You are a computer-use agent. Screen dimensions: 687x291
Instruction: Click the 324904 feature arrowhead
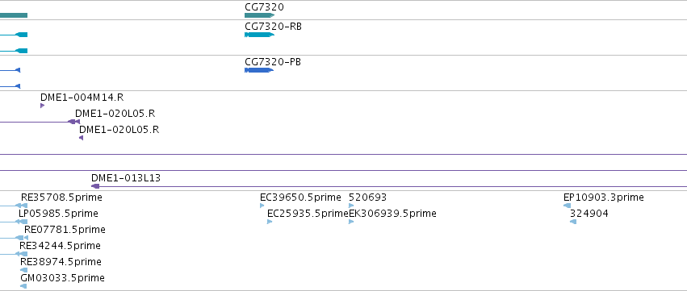click(573, 222)
